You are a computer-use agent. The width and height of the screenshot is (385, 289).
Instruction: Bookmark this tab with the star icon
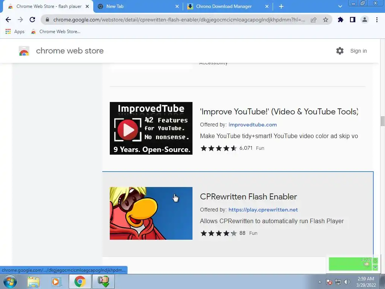[x=326, y=20]
